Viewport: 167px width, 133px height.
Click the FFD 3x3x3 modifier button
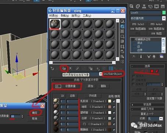coord(138,24)
